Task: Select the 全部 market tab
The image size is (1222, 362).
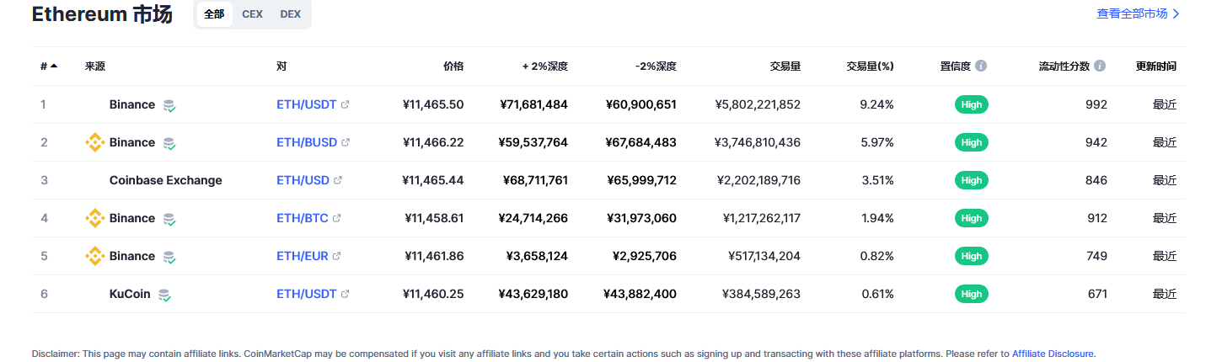Action: coord(214,14)
